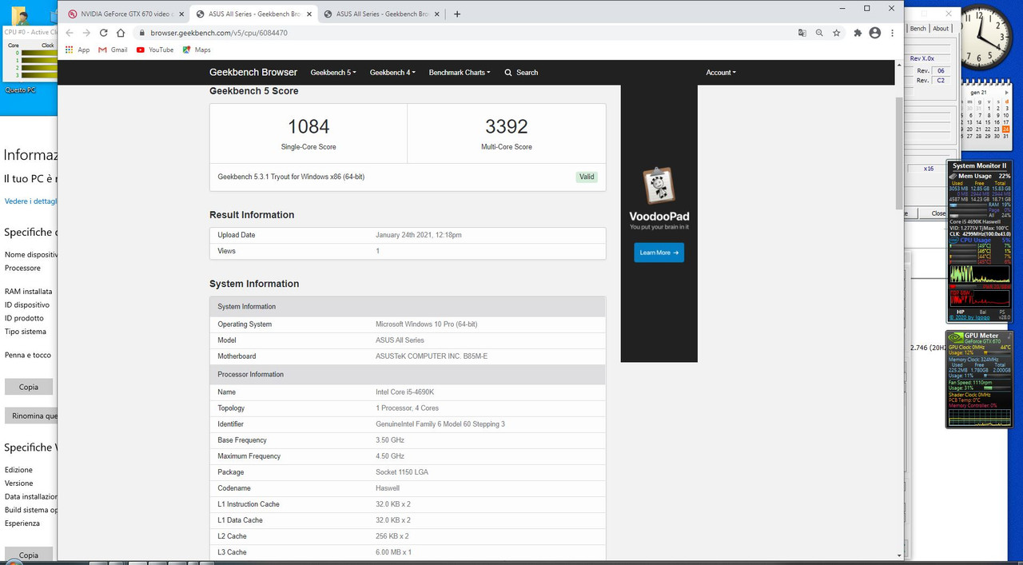
Task: Select the ASUSTeK COMPUTER INC. B85M-E value
Action: (432, 356)
